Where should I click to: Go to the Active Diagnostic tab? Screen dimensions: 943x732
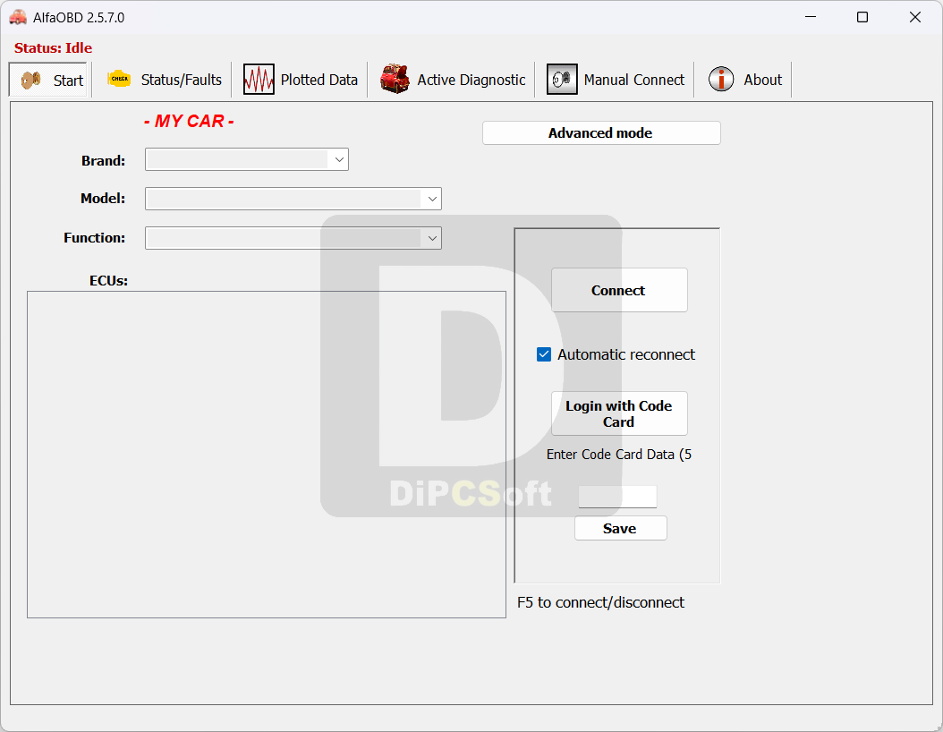pyautogui.click(x=452, y=80)
